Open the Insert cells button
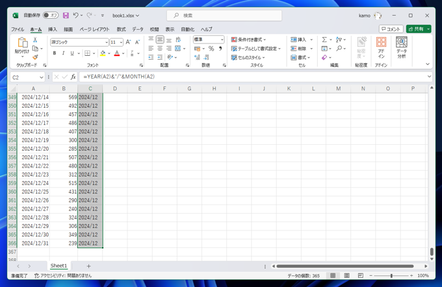The width and height of the screenshot is (442, 287). coord(299,40)
